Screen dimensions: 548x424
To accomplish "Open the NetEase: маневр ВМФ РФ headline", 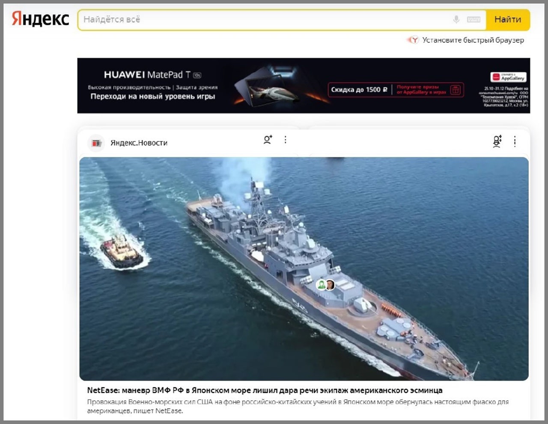I will [265, 390].
